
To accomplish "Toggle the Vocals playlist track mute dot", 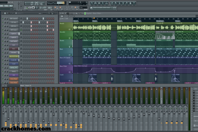I will 71,29.
